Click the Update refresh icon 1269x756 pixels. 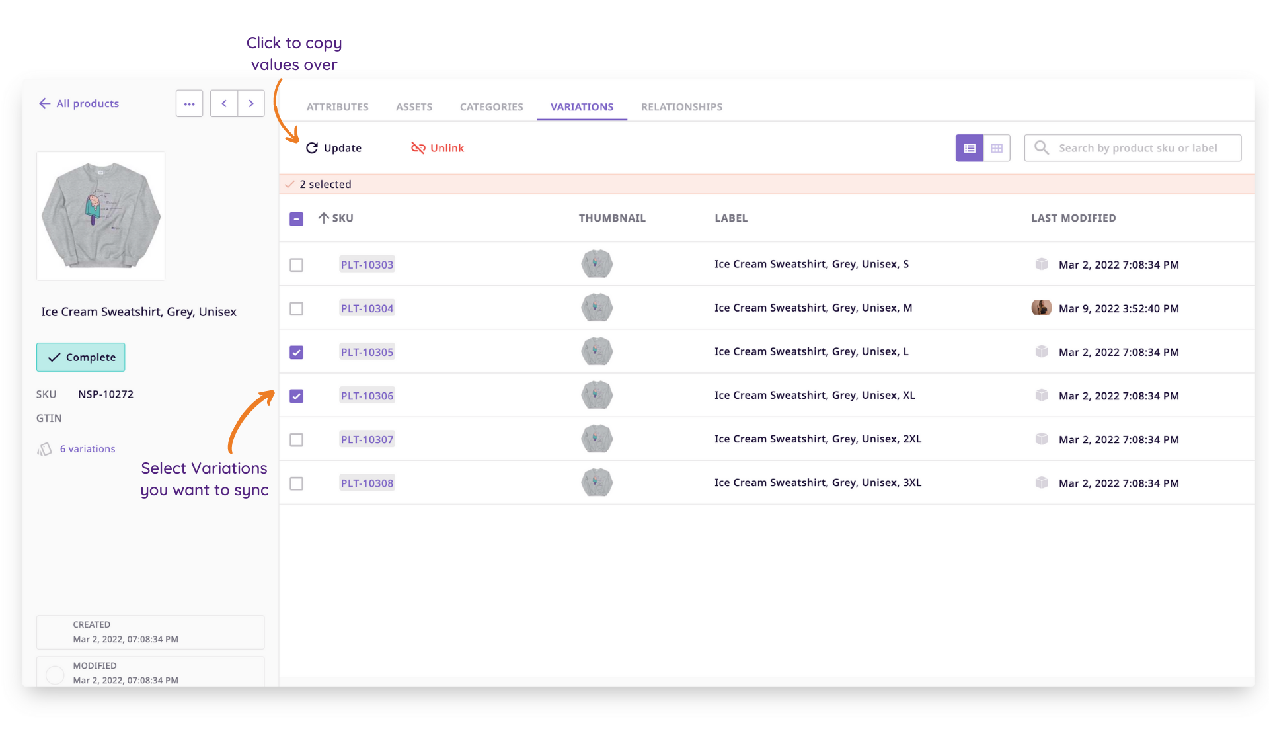click(312, 148)
